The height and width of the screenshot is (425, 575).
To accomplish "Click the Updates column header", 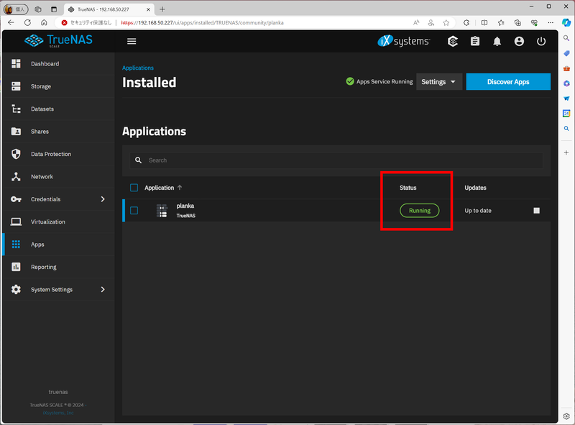I will pos(475,188).
